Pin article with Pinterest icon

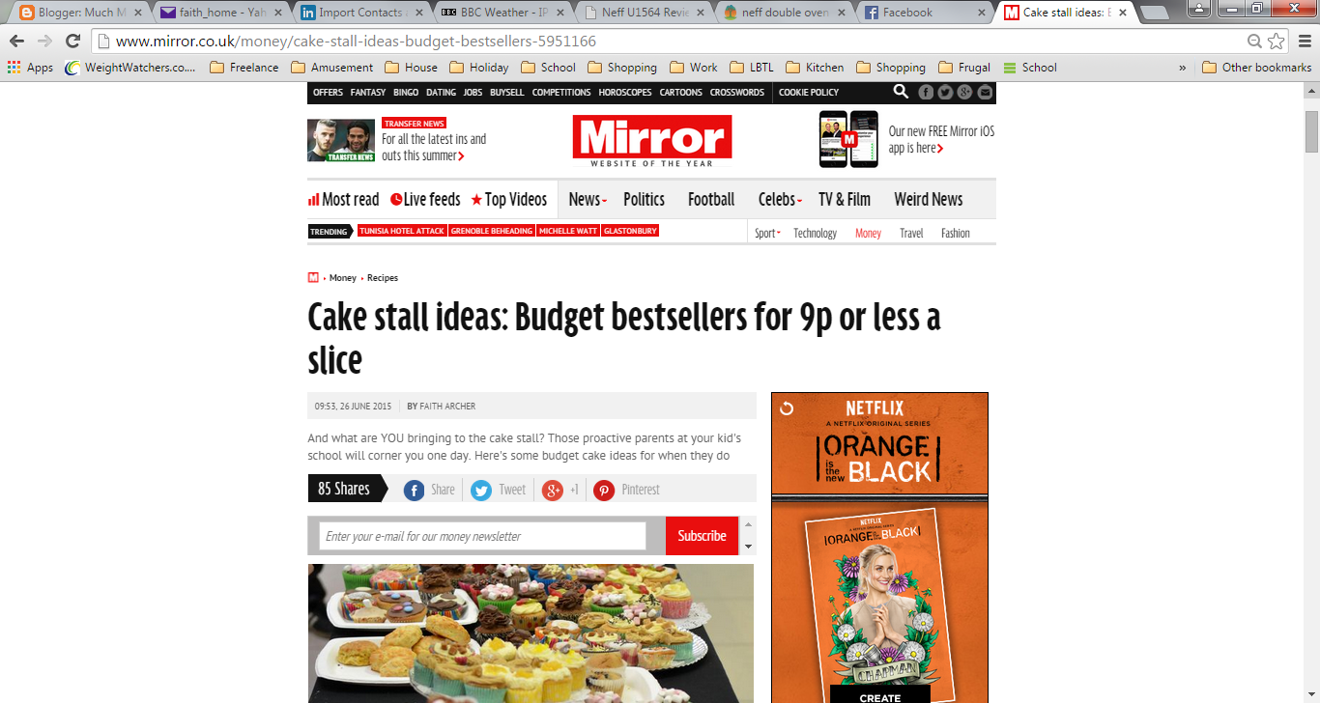604,491
